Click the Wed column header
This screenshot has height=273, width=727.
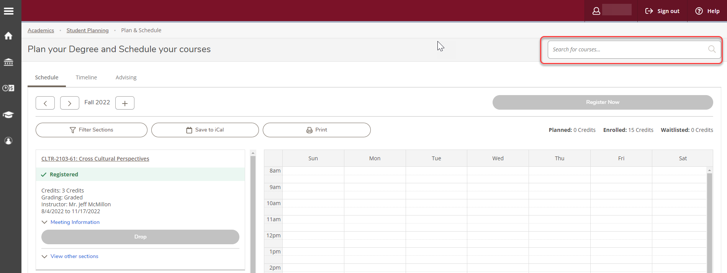[x=498, y=158]
